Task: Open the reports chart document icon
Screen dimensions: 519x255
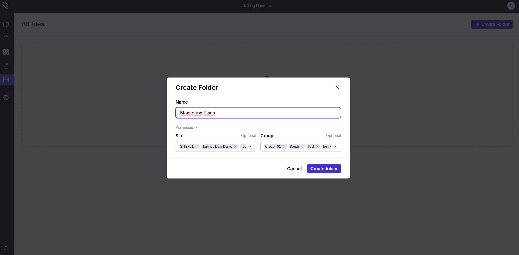Action: point(6,66)
